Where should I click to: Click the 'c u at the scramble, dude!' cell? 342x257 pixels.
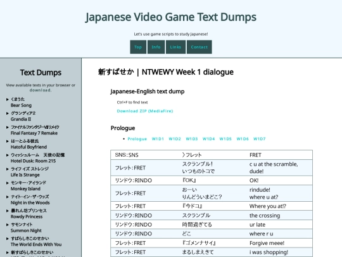click(x=279, y=168)
